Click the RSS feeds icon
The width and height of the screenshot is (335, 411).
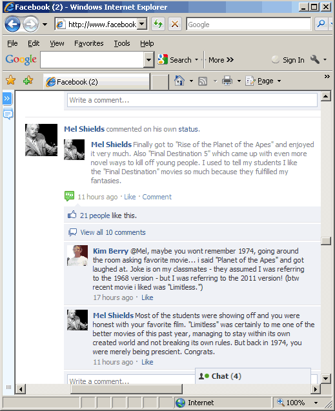(x=203, y=81)
